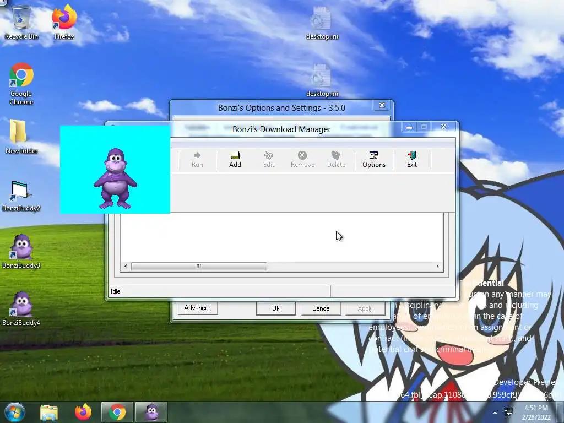Click the Delete toolbar icon in Download Manager
564x423 pixels.
(x=336, y=159)
